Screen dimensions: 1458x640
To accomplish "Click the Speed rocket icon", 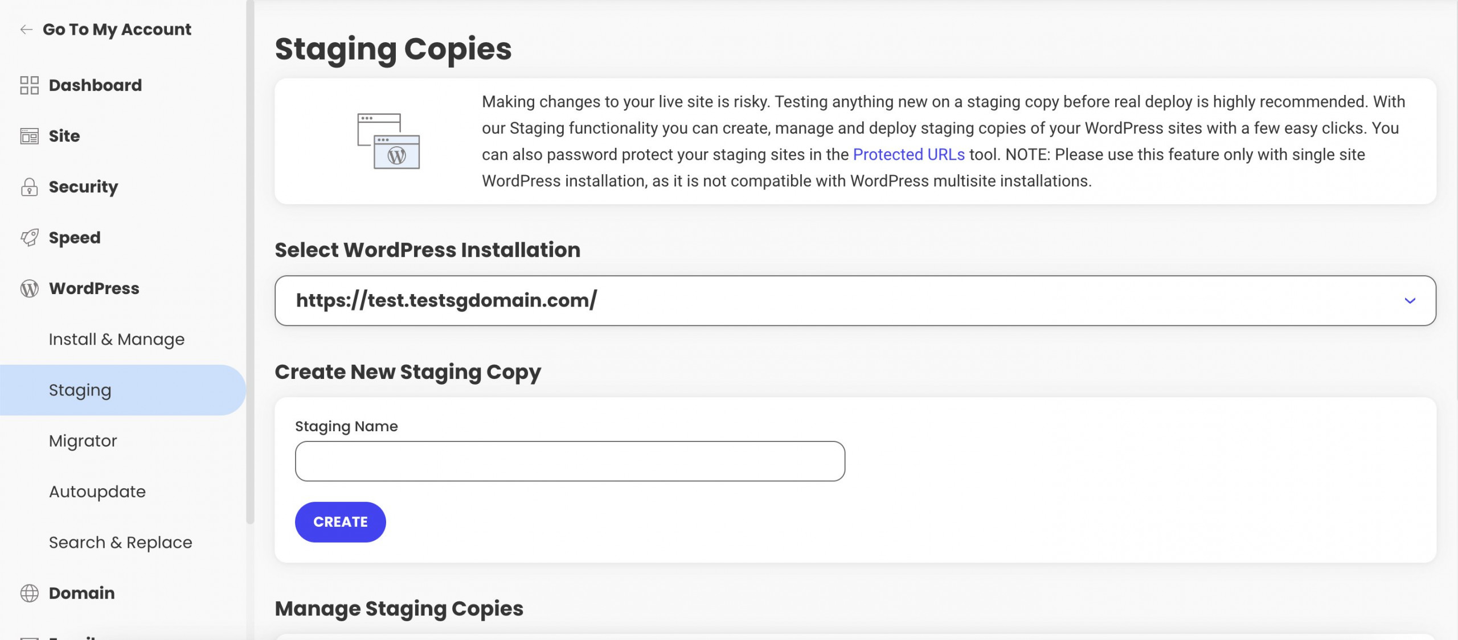I will [29, 237].
